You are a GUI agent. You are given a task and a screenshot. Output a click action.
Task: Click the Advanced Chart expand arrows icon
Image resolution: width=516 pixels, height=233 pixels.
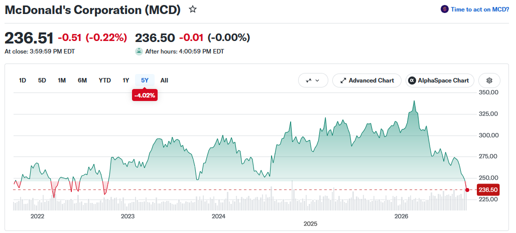pyautogui.click(x=343, y=80)
